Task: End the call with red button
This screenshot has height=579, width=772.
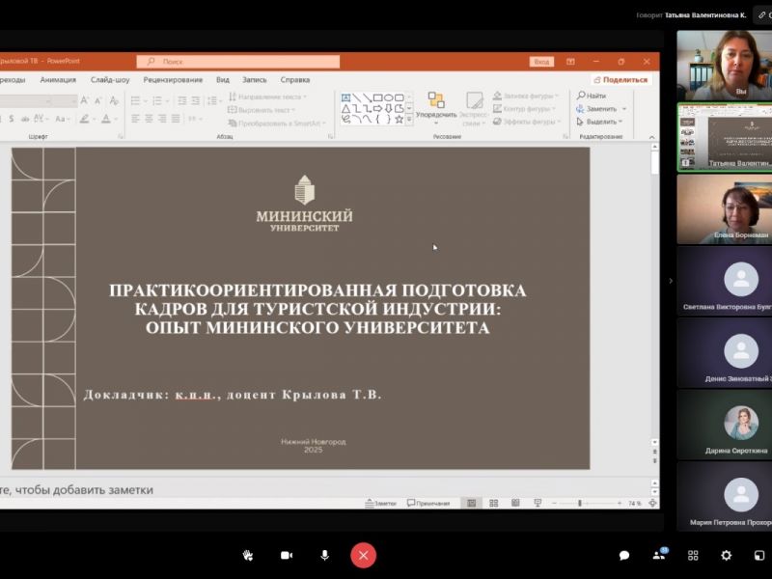Action: tap(363, 555)
